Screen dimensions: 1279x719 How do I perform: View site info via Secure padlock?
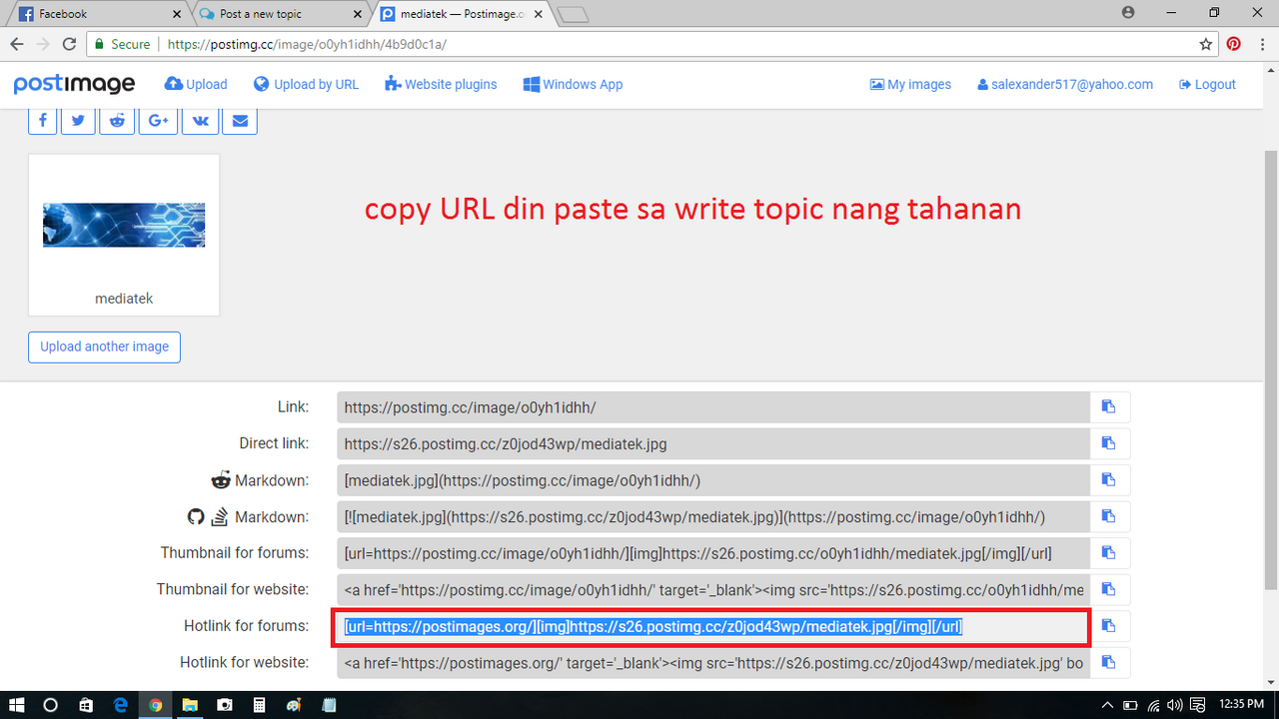[x=123, y=44]
